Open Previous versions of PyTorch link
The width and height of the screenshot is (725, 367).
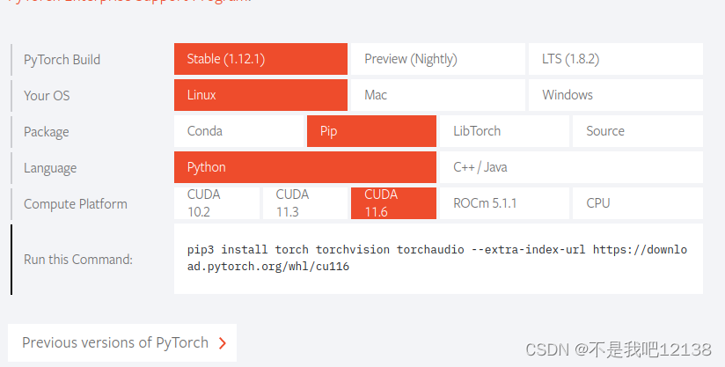click(115, 342)
